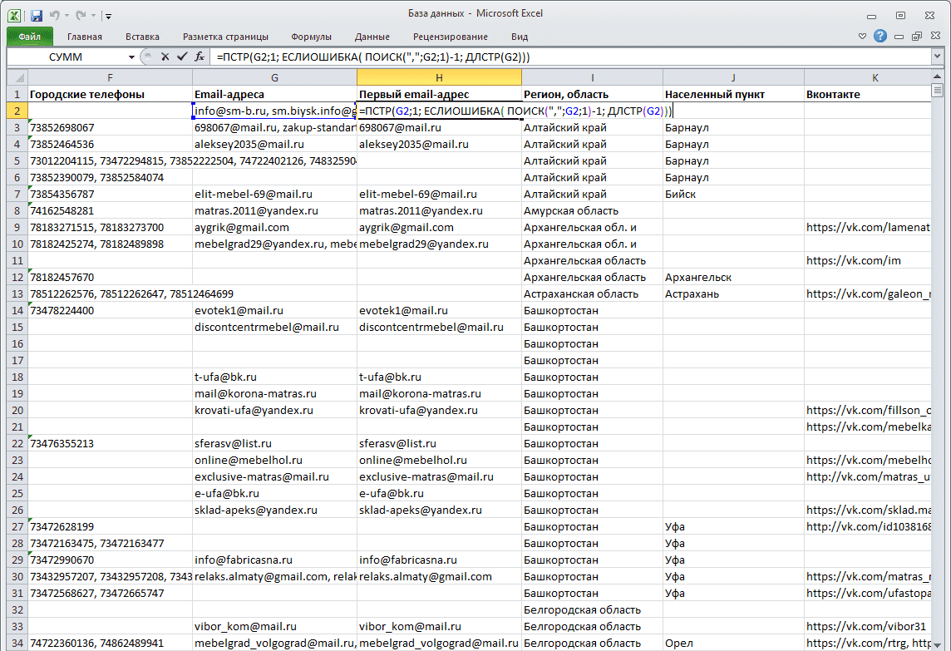Image resolution: width=951 pixels, height=651 pixels.
Task: Click the vertical scrollbar thumb
Action: coord(937,91)
